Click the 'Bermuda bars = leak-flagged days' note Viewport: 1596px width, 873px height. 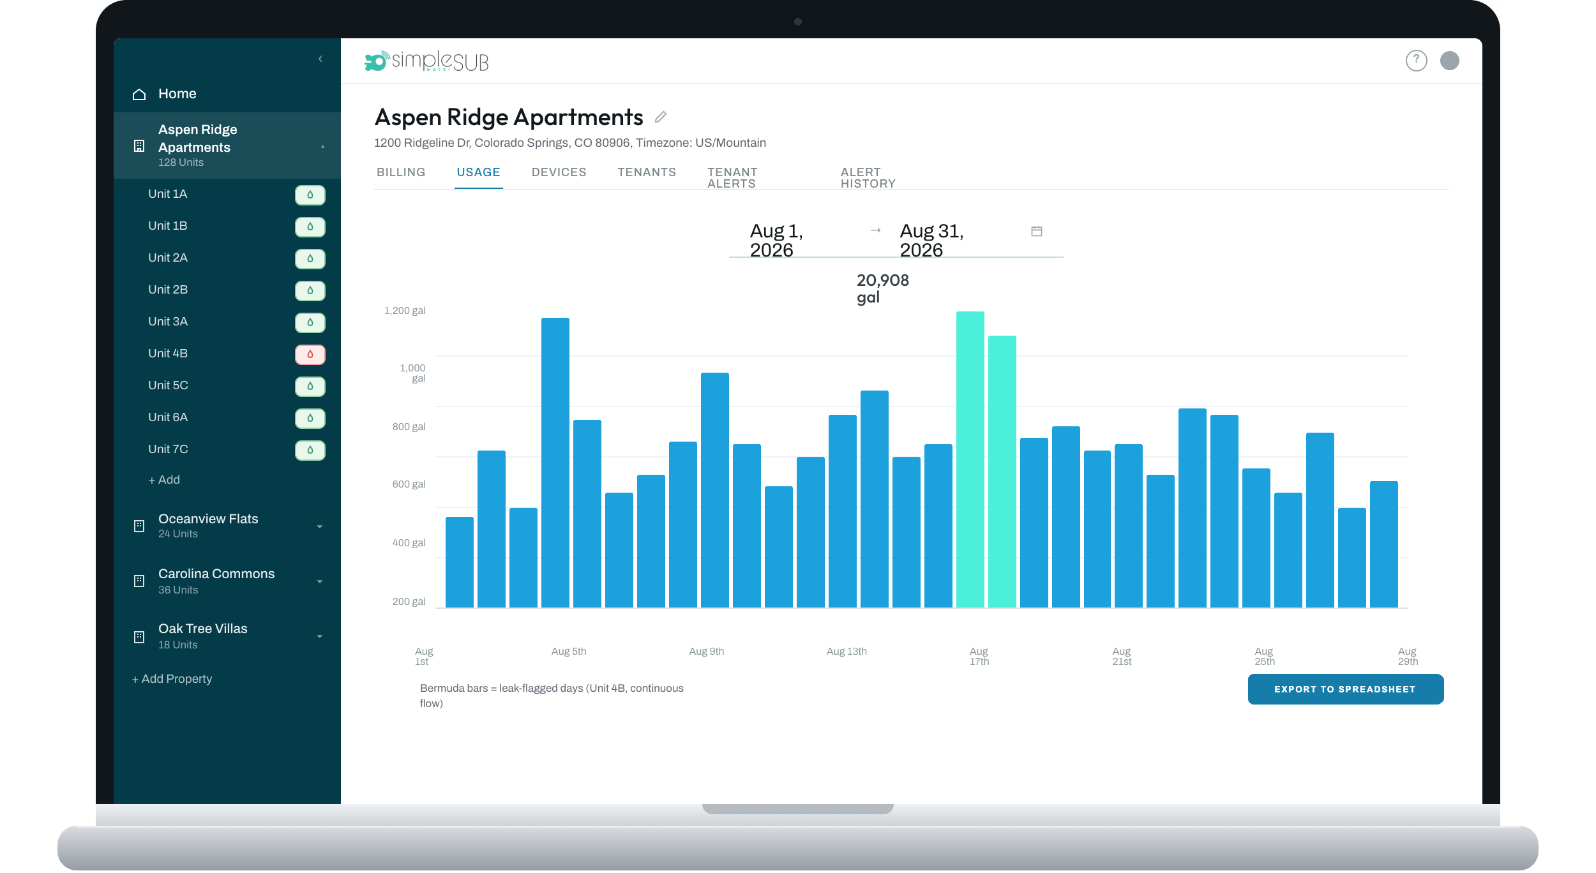pos(552,696)
